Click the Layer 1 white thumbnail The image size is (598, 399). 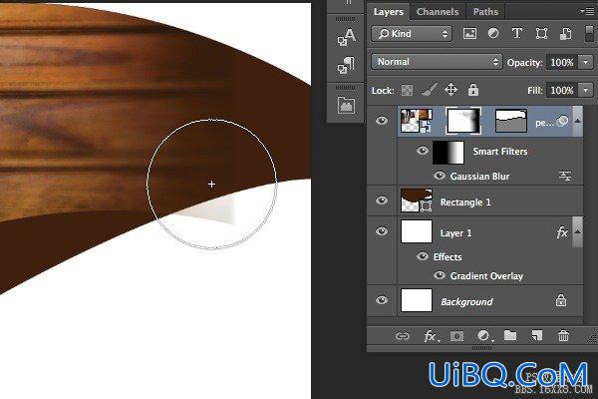pyautogui.click(x=417, y=231)
